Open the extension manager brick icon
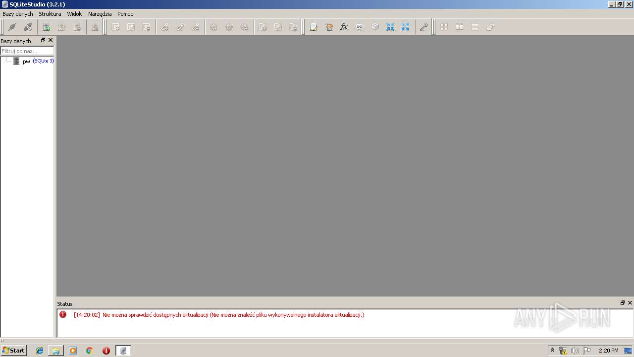The image size is (634, 357). pos(375,27)
